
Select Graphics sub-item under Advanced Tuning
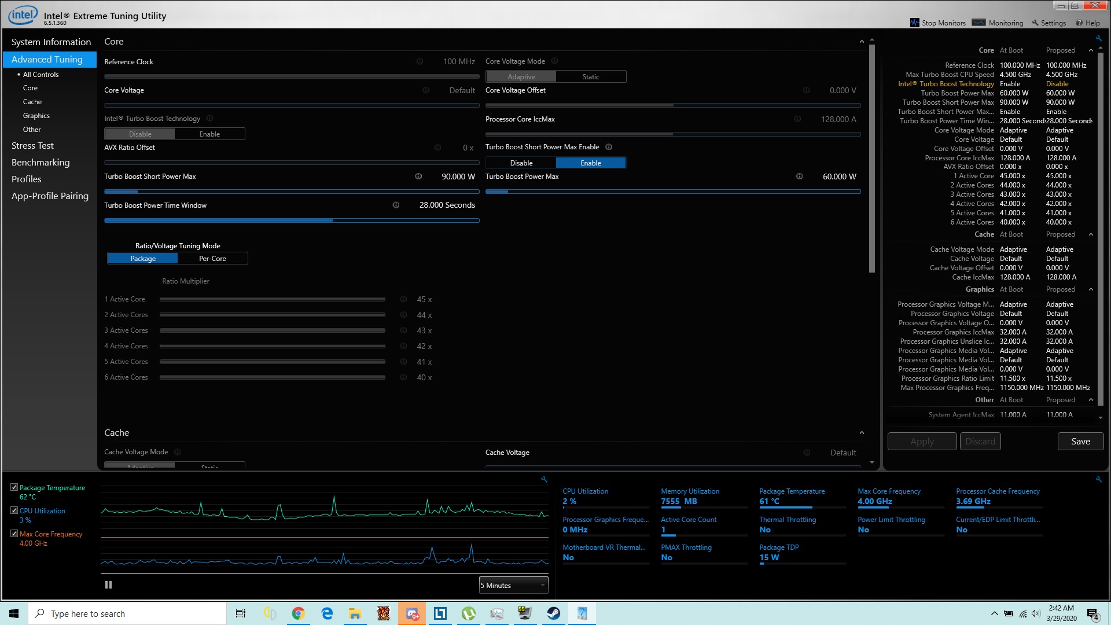coord(36,116)
